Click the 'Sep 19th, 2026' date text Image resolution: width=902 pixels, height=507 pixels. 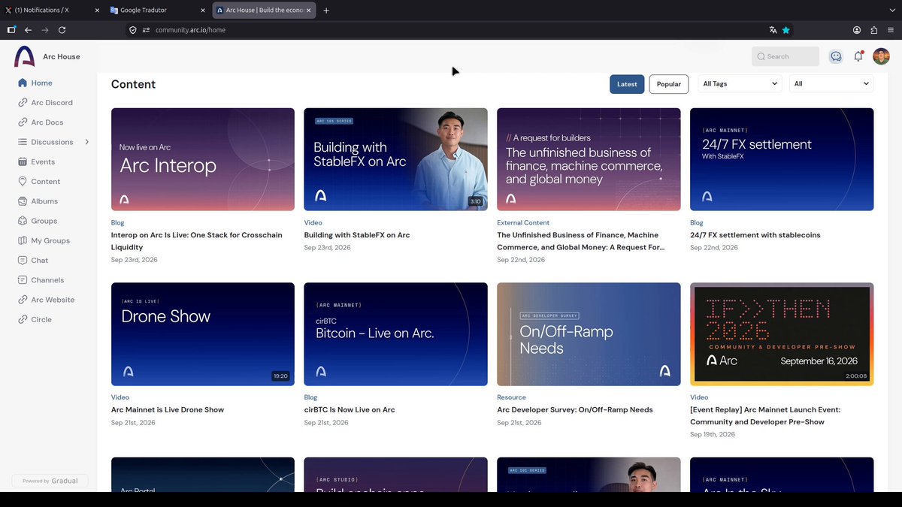(x=713, y=434)
